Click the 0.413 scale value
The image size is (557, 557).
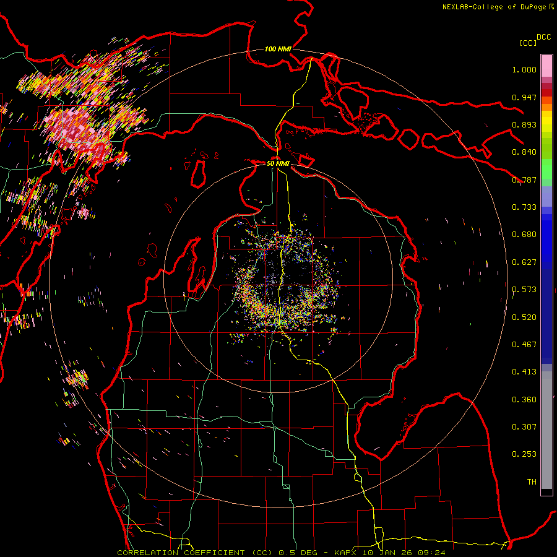point(524,372)
